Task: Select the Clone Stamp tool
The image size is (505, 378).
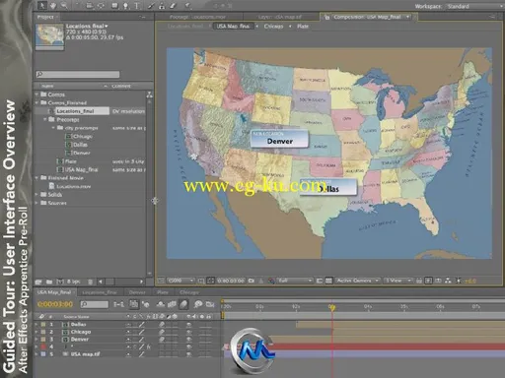Action: (162, 5)
